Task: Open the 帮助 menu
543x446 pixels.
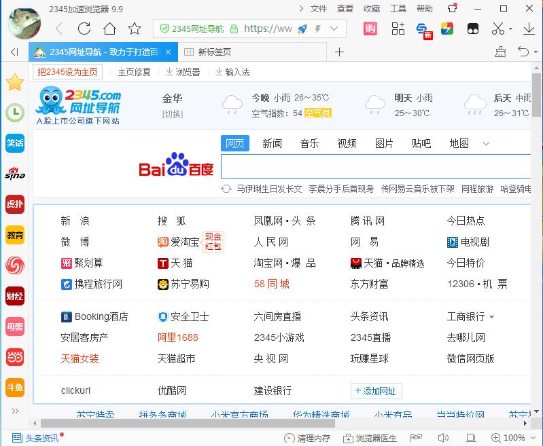Action: 425,9
